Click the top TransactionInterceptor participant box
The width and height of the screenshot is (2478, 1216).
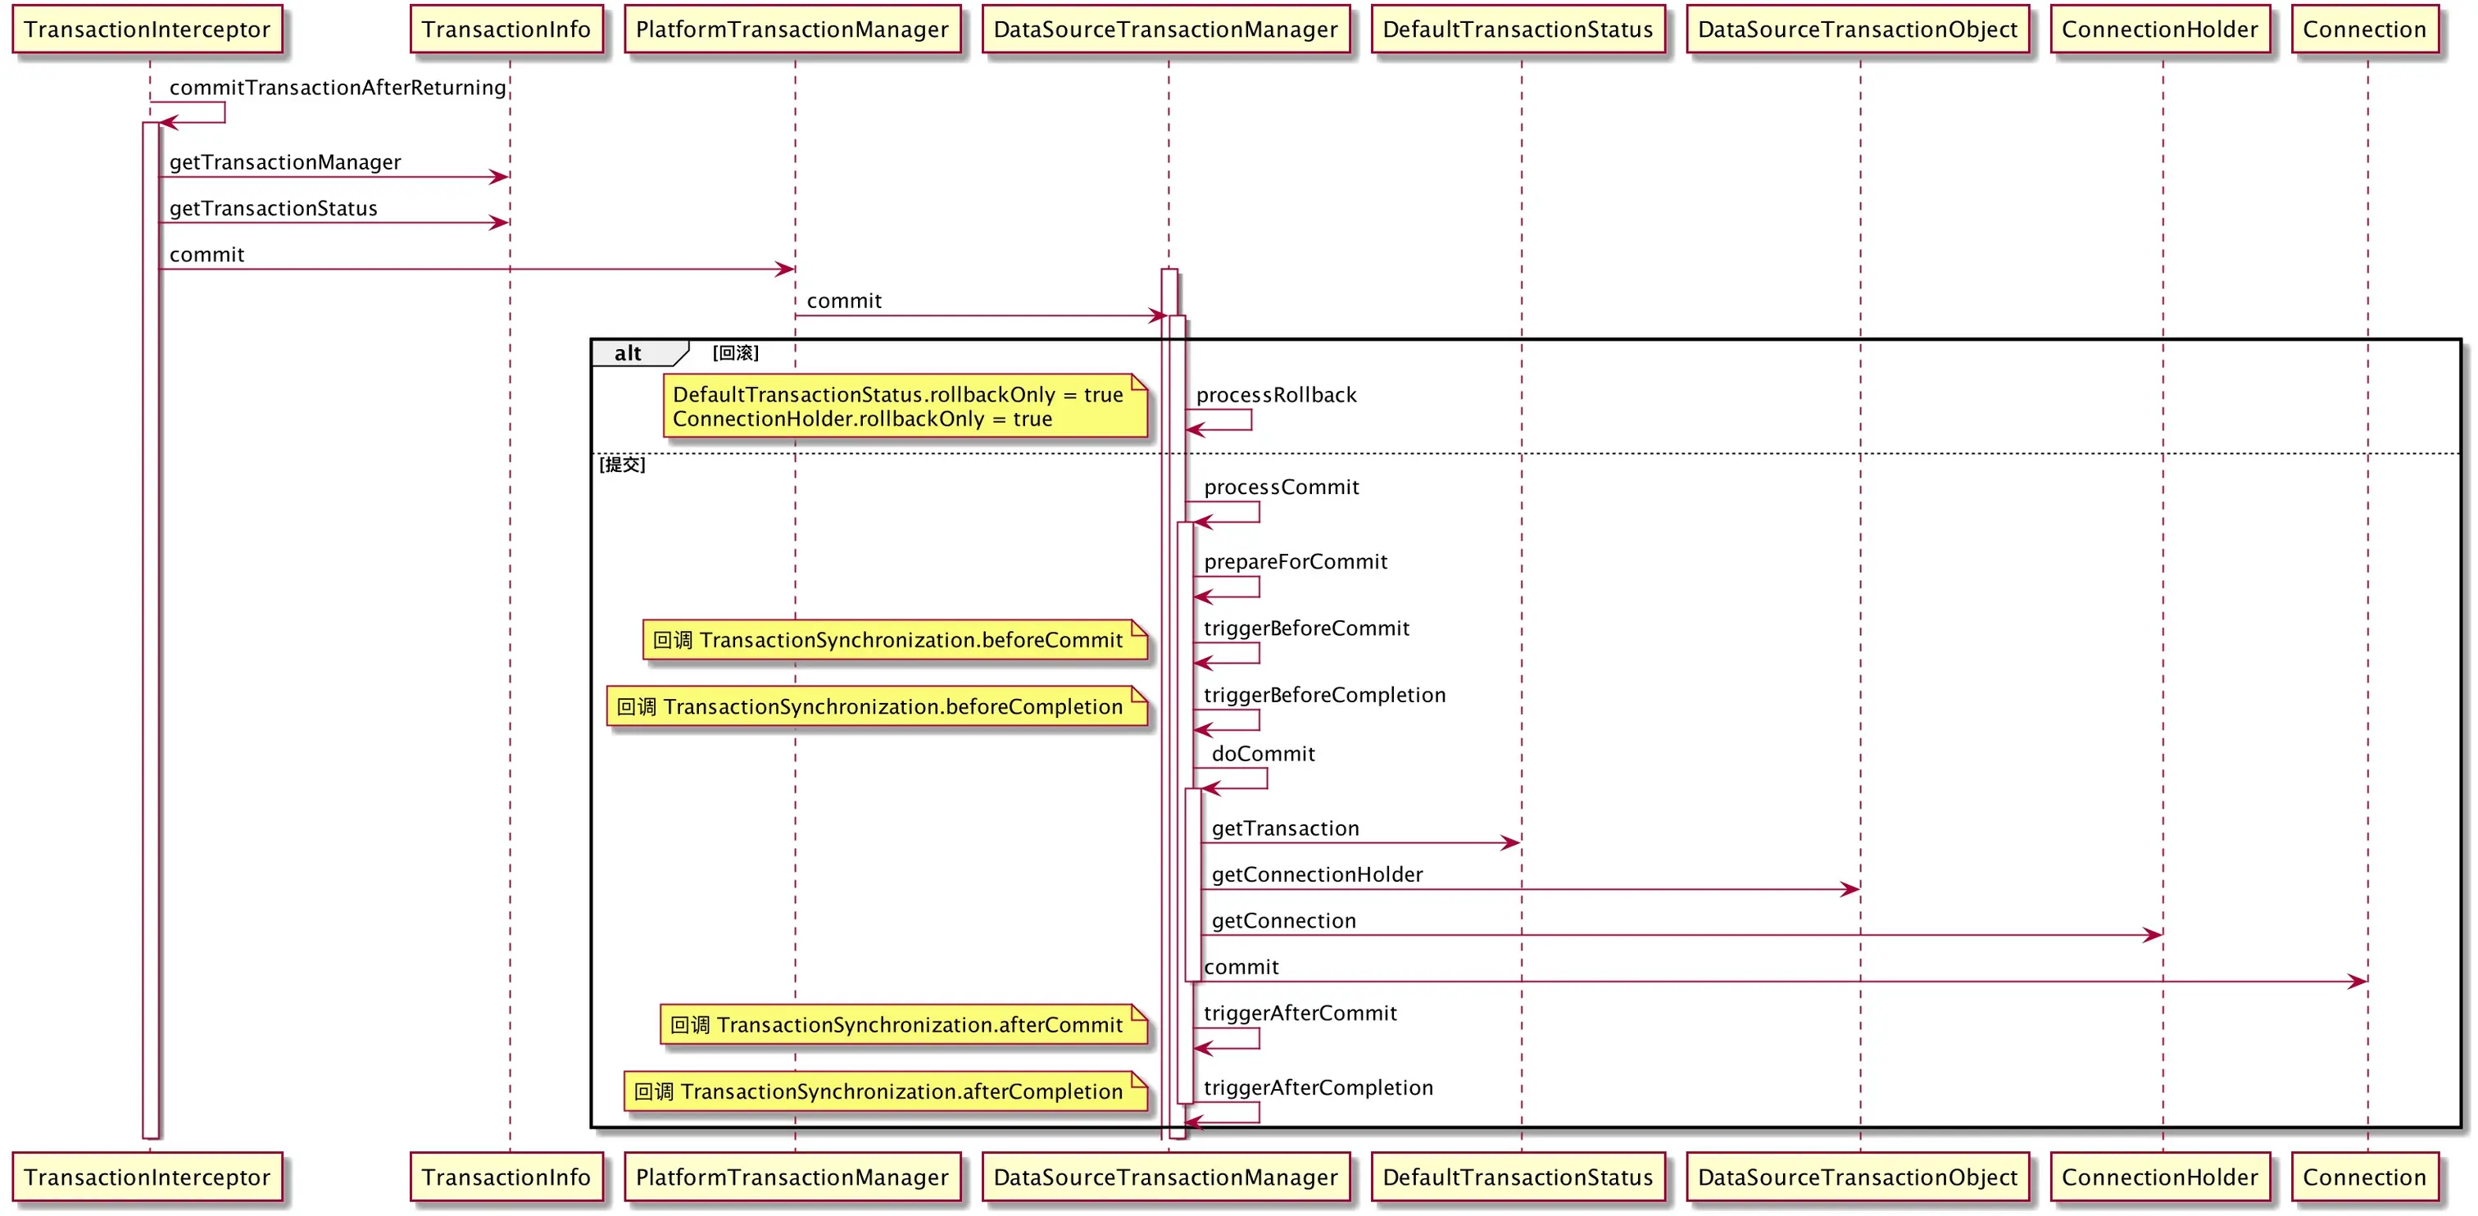click(147, 29)
